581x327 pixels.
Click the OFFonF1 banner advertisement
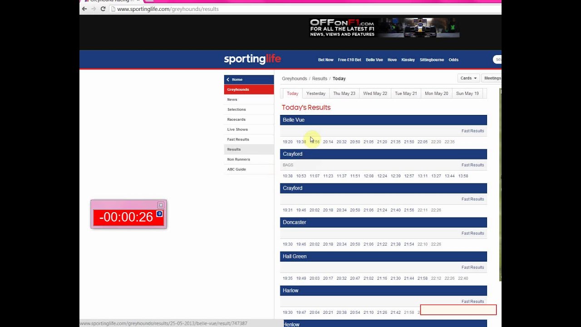click(384, 28)
